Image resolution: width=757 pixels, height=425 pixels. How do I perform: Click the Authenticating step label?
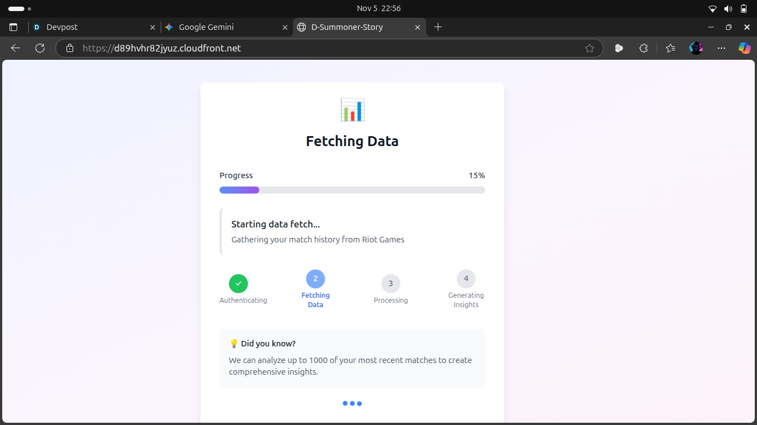[x=243, y=300]
